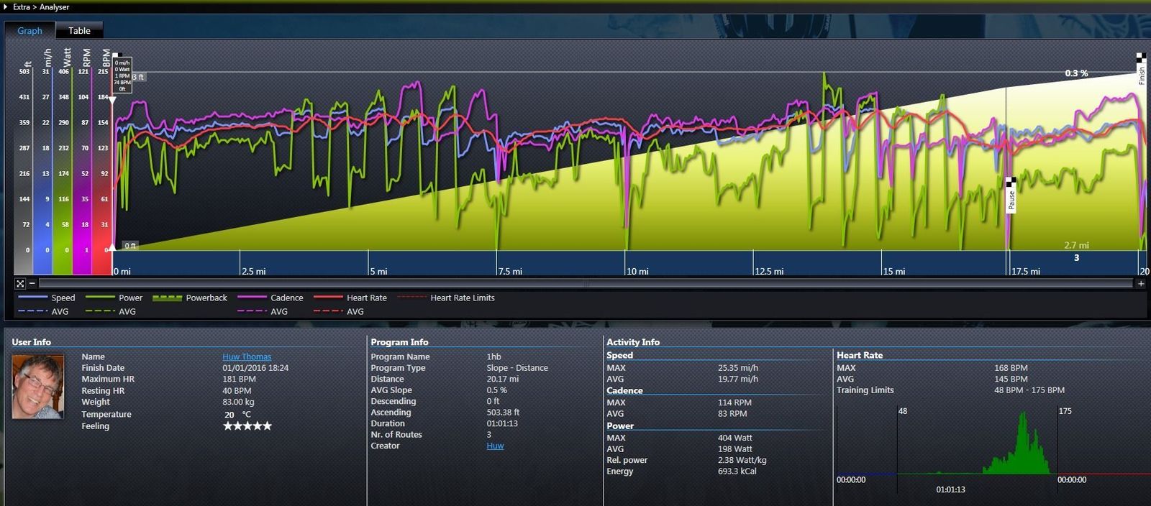Click the user profile photo
This screenshot has height=506, width=1151.
(37, 387)
